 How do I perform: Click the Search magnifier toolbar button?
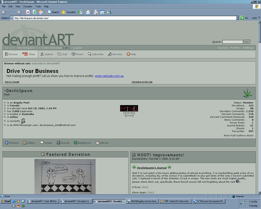(52, 12)
